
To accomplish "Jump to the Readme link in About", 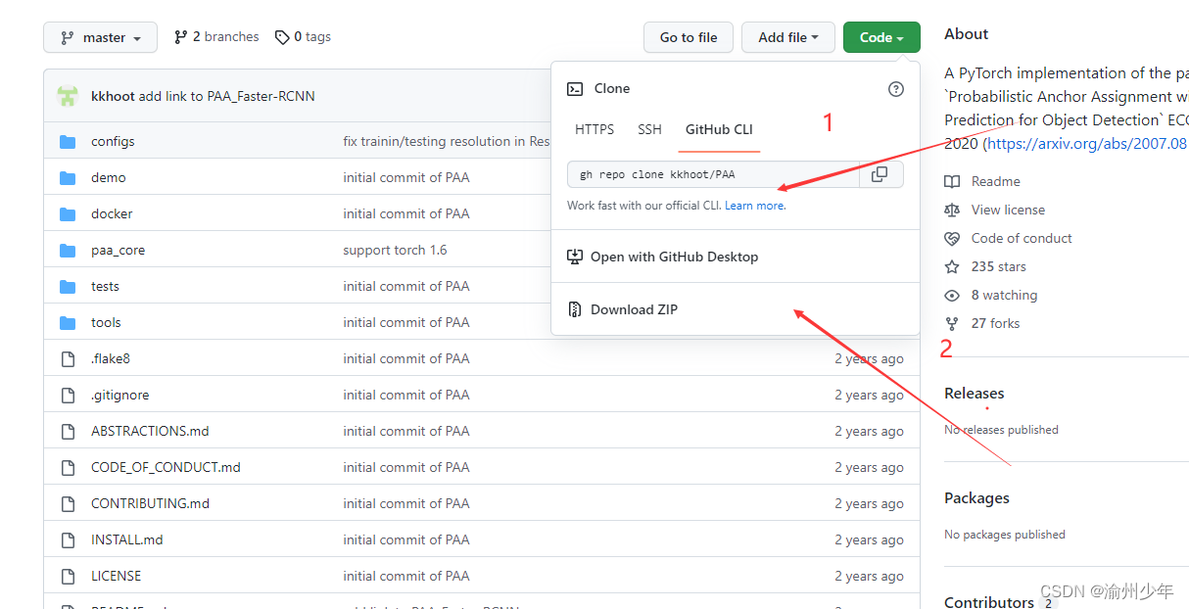I will click(x=982, y=181).
